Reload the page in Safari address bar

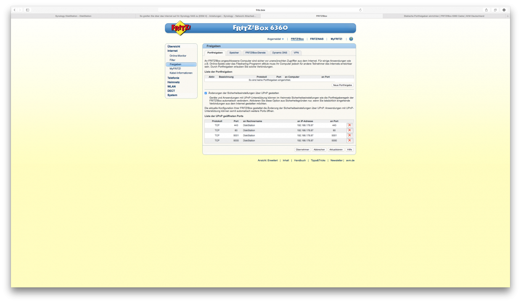pos(360,10)
